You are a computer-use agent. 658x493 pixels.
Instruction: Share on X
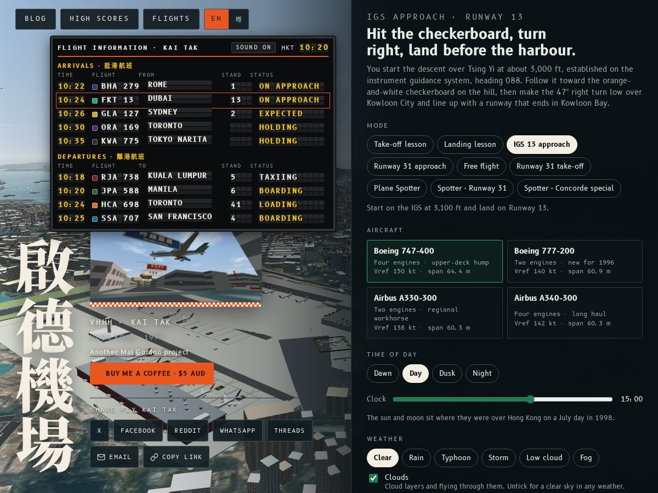tap(99, 431)
